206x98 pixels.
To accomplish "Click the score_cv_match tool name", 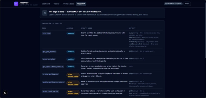I will coord(49,59).
